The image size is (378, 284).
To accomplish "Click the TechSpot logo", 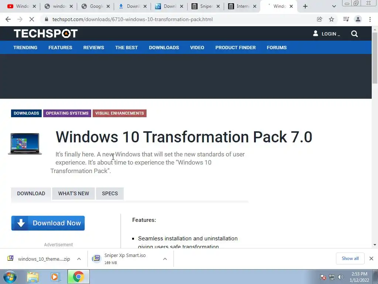I will [45, 34].
